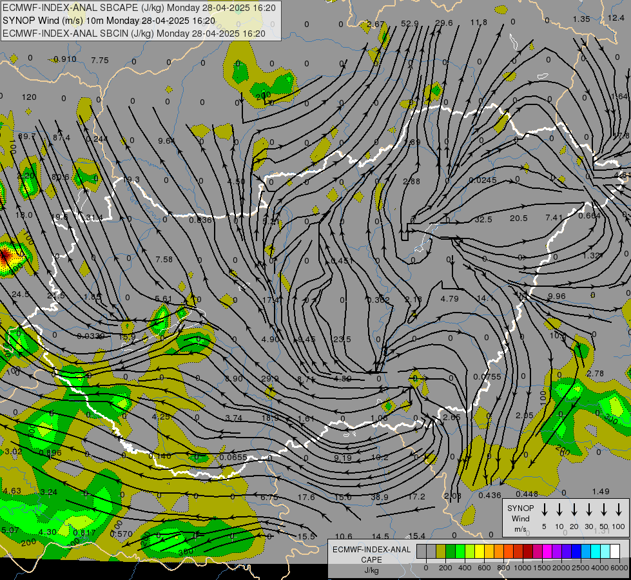Click the ECMWF-INDEX-ANAL CAPE J/kg legend title
The image size is (631, 580).
[371, 559]
